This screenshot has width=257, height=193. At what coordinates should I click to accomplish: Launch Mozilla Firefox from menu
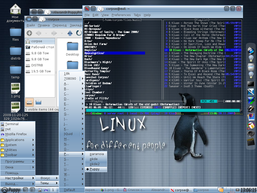tap(18, 134)
